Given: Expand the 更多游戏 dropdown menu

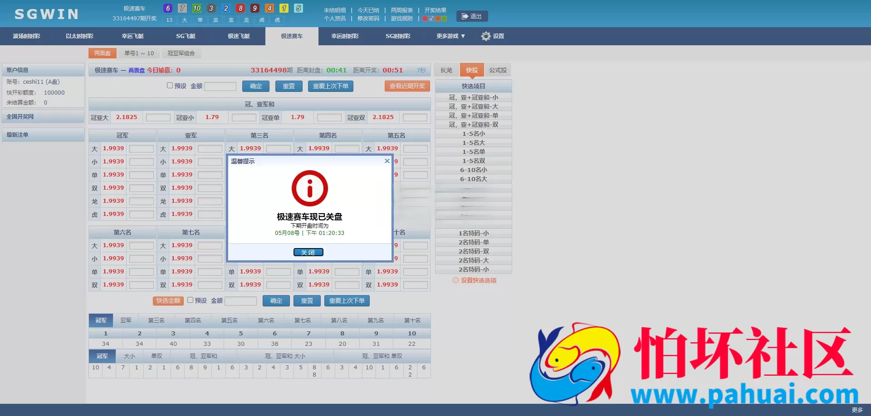Looking at the screenshot, I should [x=450, y=36].
